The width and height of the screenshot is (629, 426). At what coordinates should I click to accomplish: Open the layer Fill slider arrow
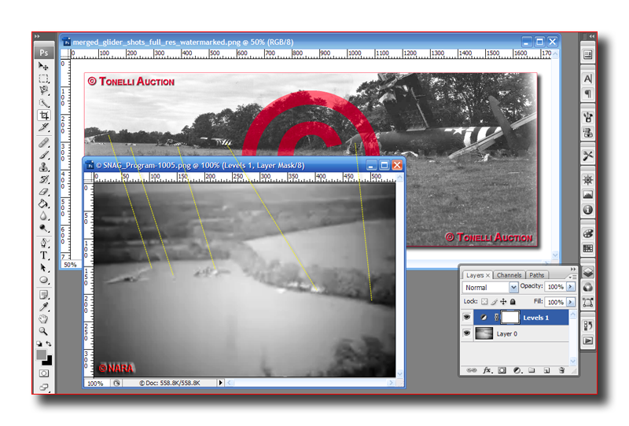(571, 302)
